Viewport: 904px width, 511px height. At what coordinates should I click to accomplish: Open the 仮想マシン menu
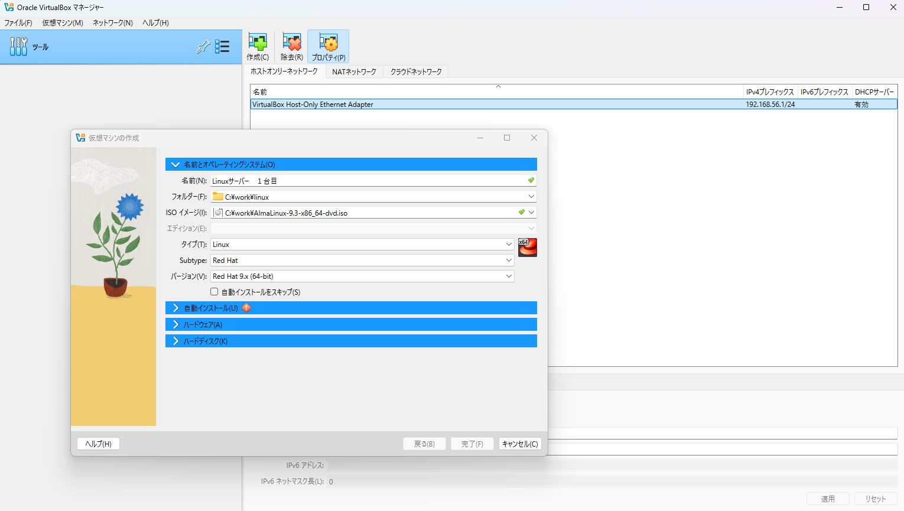pos(62,23)
